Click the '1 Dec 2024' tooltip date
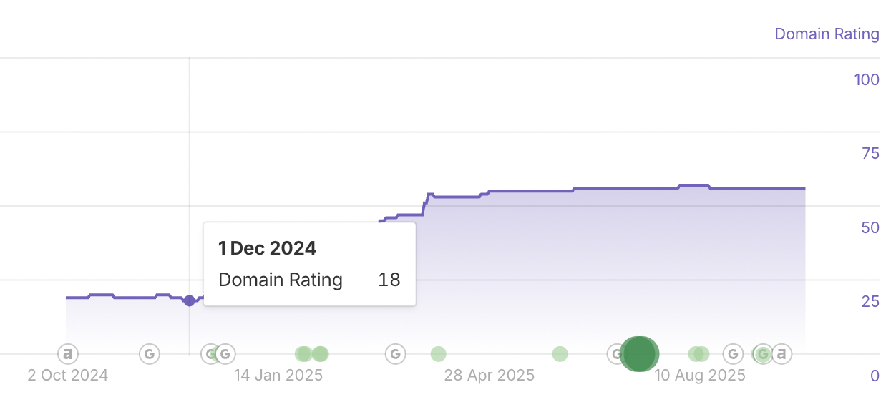This screenshot has width=896, height=402. coord(267,248)
